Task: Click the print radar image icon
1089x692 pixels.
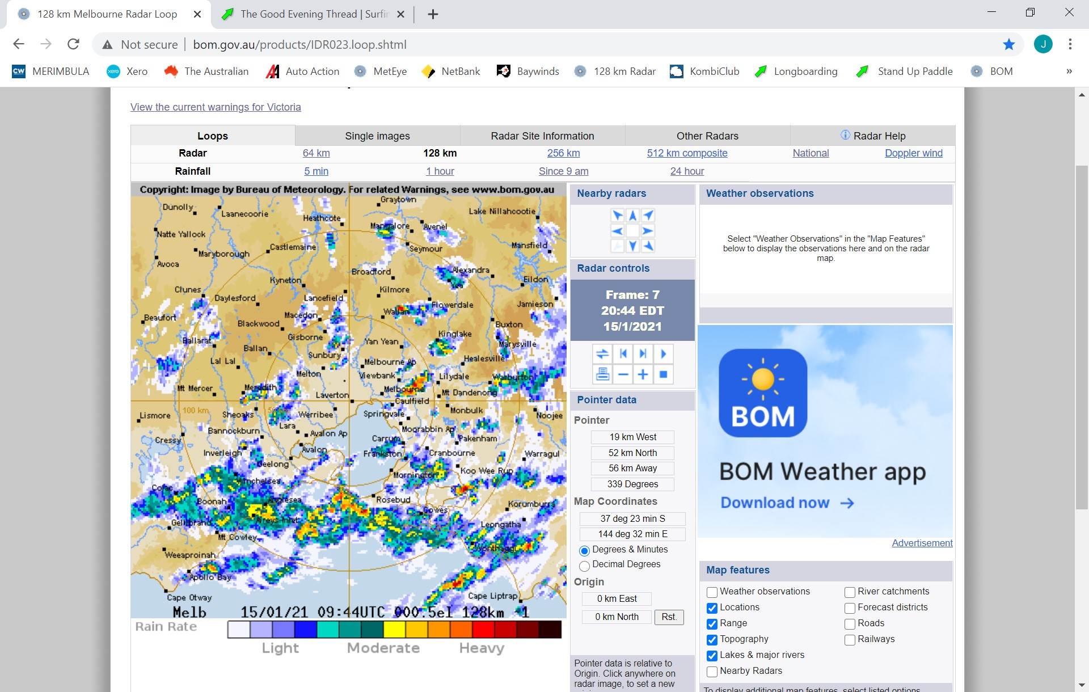Action: click(x=602, y=374)
